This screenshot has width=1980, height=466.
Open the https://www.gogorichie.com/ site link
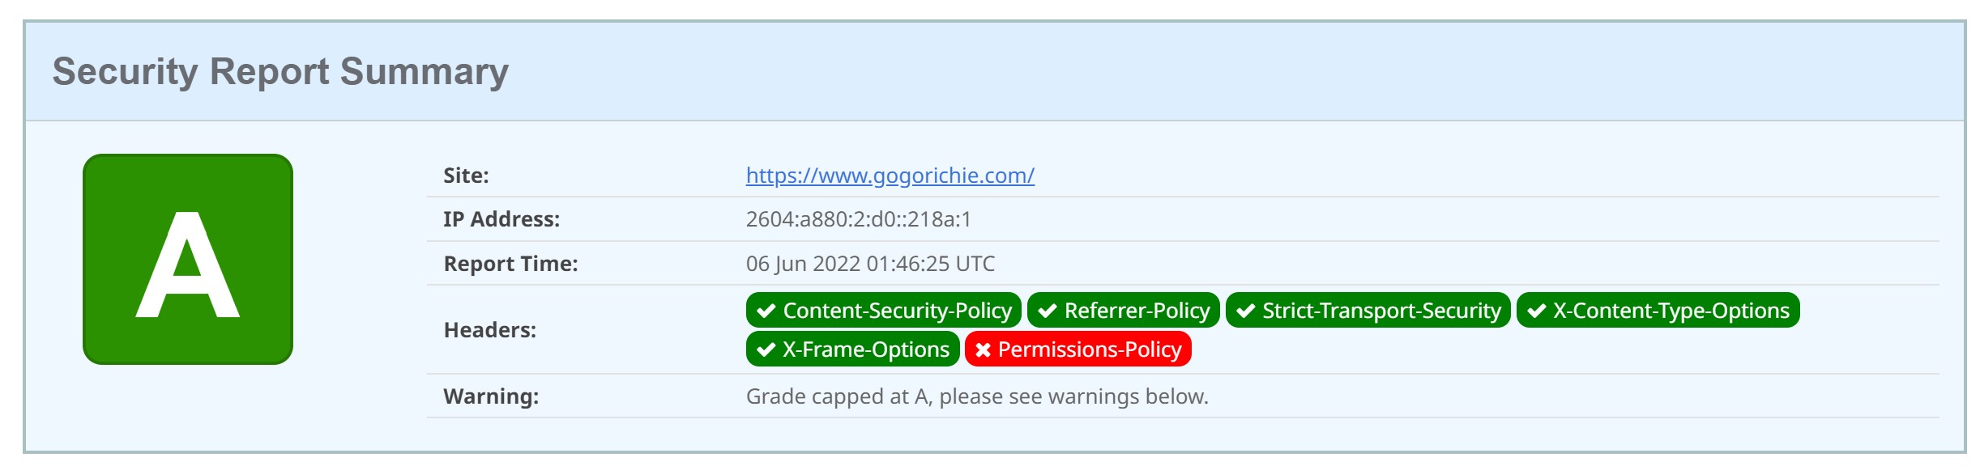[890, 176]
